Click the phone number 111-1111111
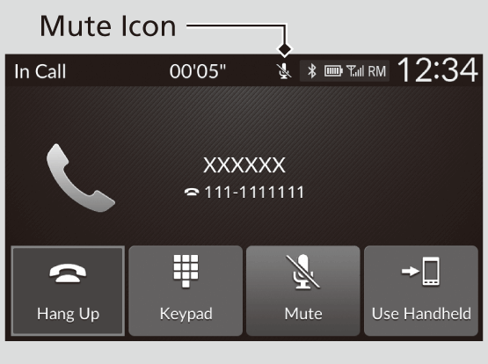Screen dimensions: 488x364 [254, 192]
